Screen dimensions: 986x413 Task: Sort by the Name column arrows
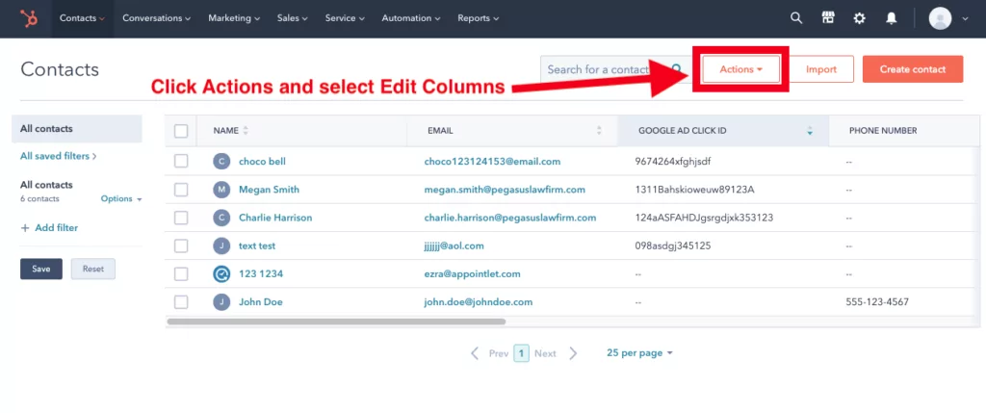[x=246, y=131]
